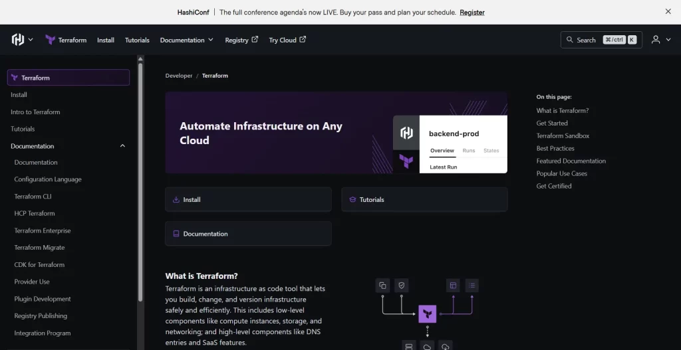The width and height of the screenshot is (681, 350).
Task: Open the Documentation card
Action: [x=248, y=233]
